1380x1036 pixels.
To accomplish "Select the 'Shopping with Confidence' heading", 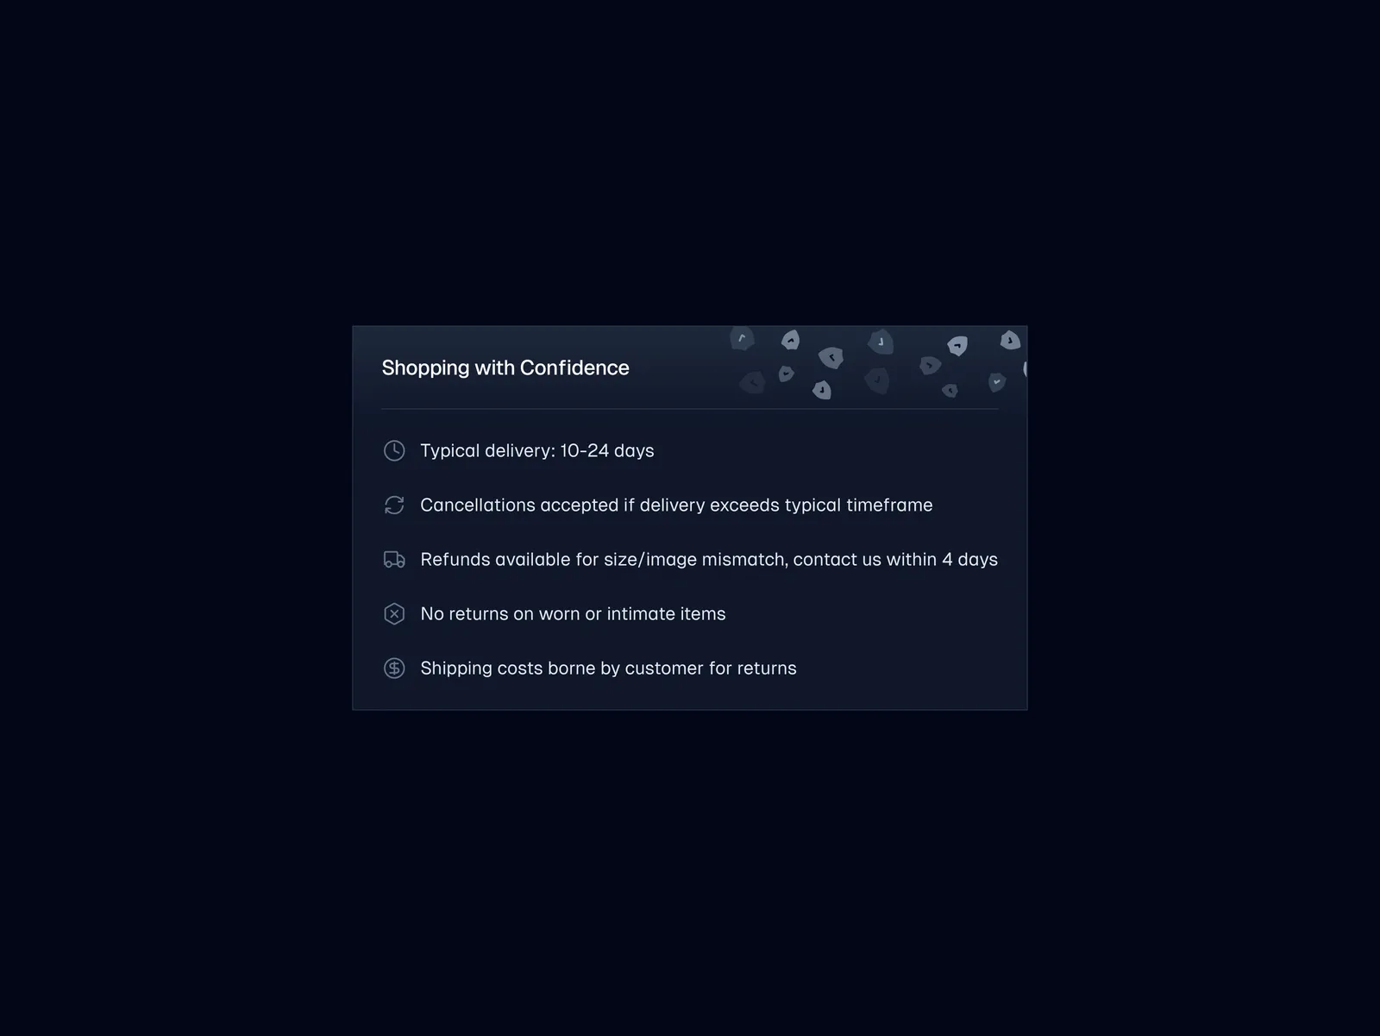I will [505, 367].
